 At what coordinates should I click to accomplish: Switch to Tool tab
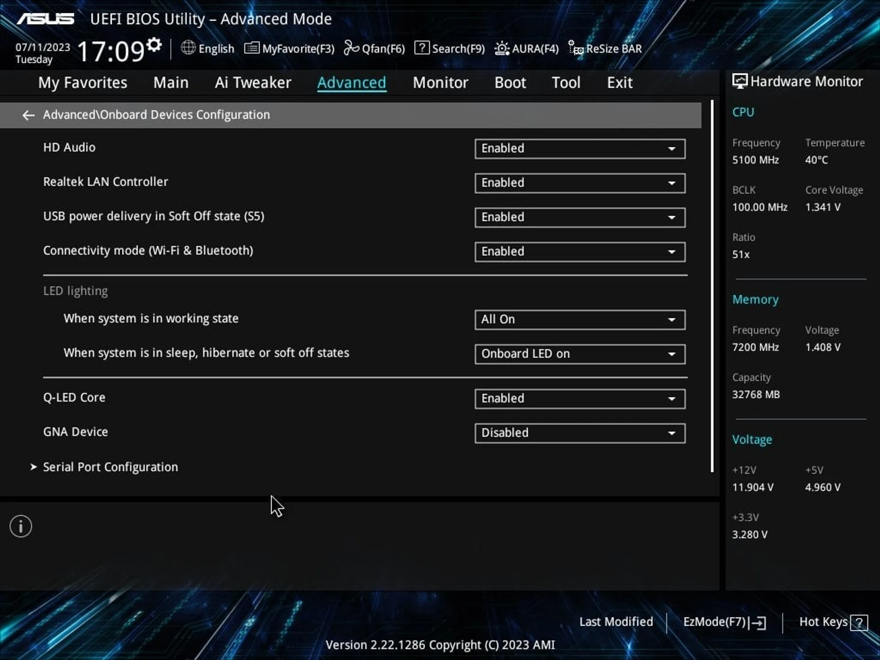(x=566, y=82)
